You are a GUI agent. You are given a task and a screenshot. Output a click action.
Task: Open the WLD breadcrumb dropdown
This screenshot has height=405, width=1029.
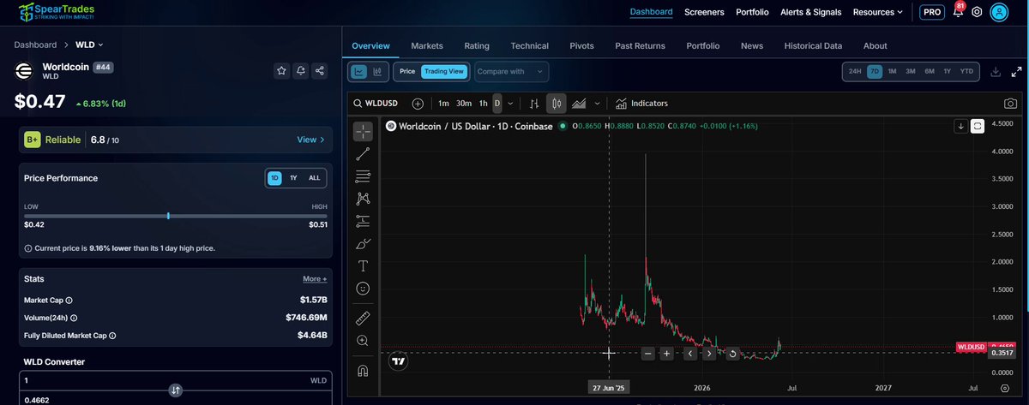90,45
